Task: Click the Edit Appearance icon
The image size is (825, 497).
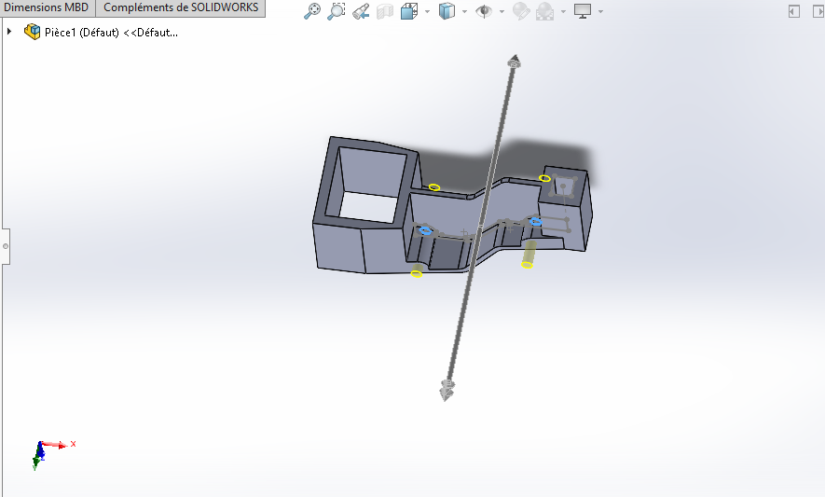Action: (x=521, y=11)
